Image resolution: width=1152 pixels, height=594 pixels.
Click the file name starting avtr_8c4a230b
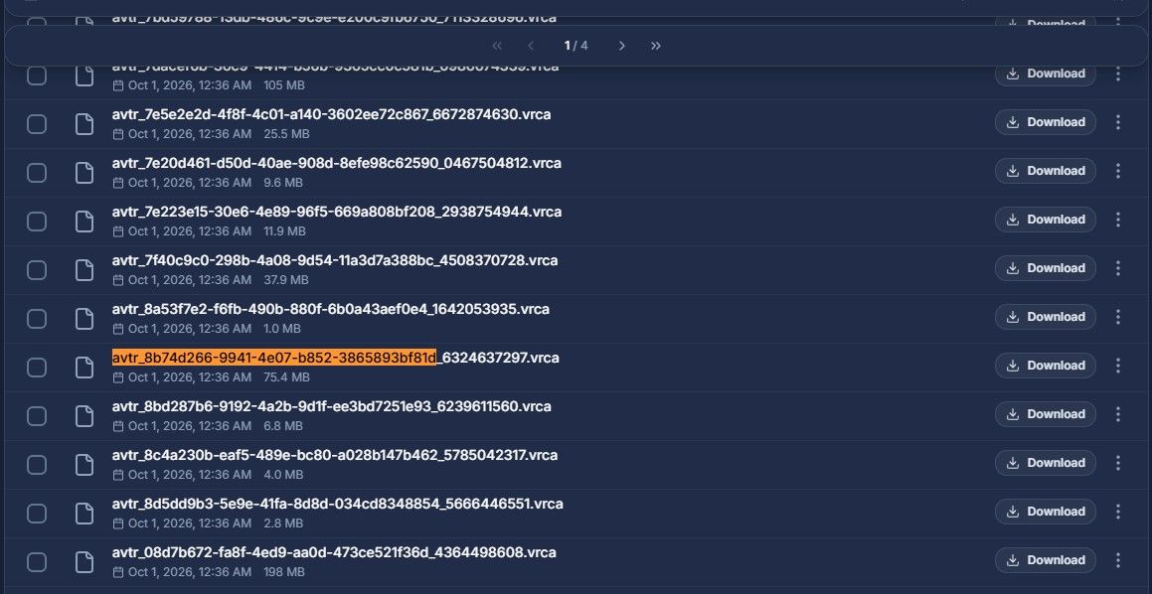tap(335, 455)
